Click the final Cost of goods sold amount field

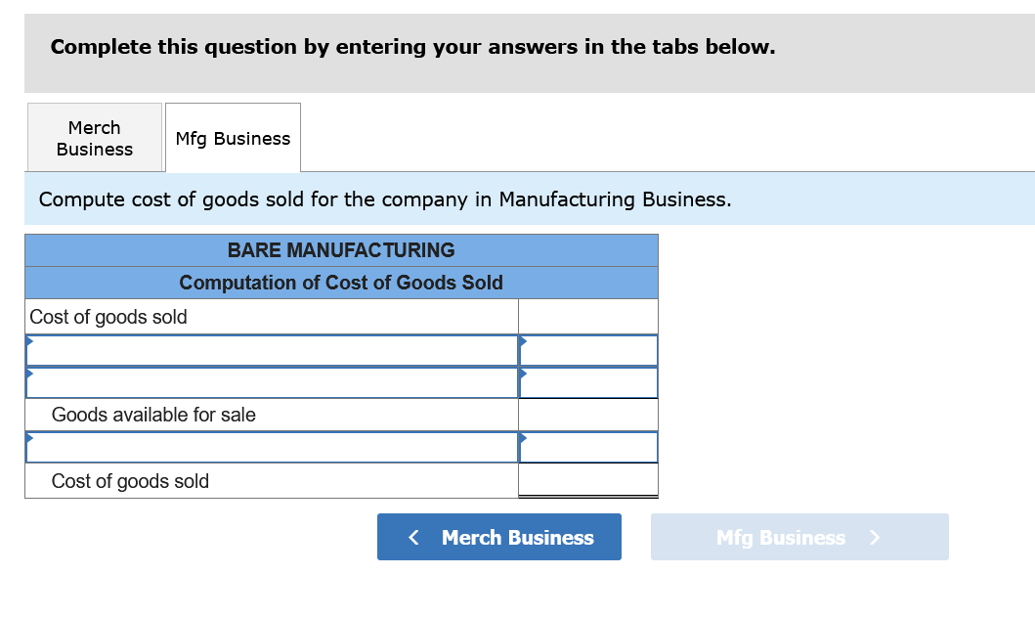point(587,480)
